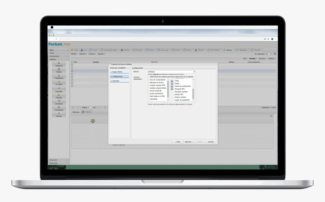Image resolution: width=325 pixels, height=202 pixels.
Task: Select 'Receptor RFC' in selected fields list
Action: click(180, 89)
